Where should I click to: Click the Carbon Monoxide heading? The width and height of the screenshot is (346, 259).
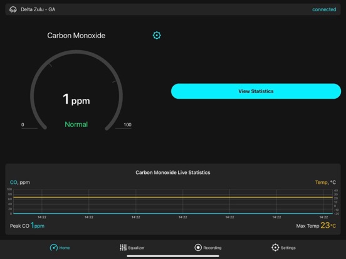point(76,36)
